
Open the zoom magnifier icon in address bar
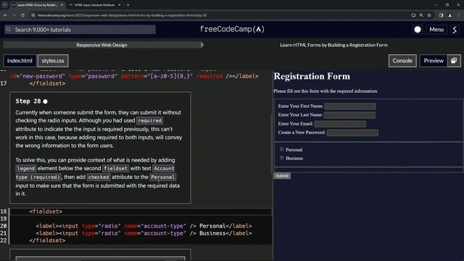click(421, 15)
